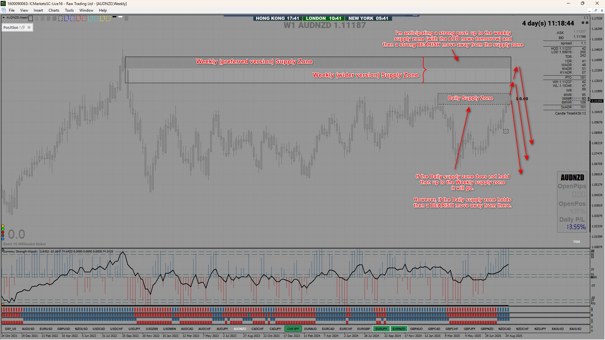
Task: Select the red dashed rectangle drawing tool
Action: coord(84,18)
